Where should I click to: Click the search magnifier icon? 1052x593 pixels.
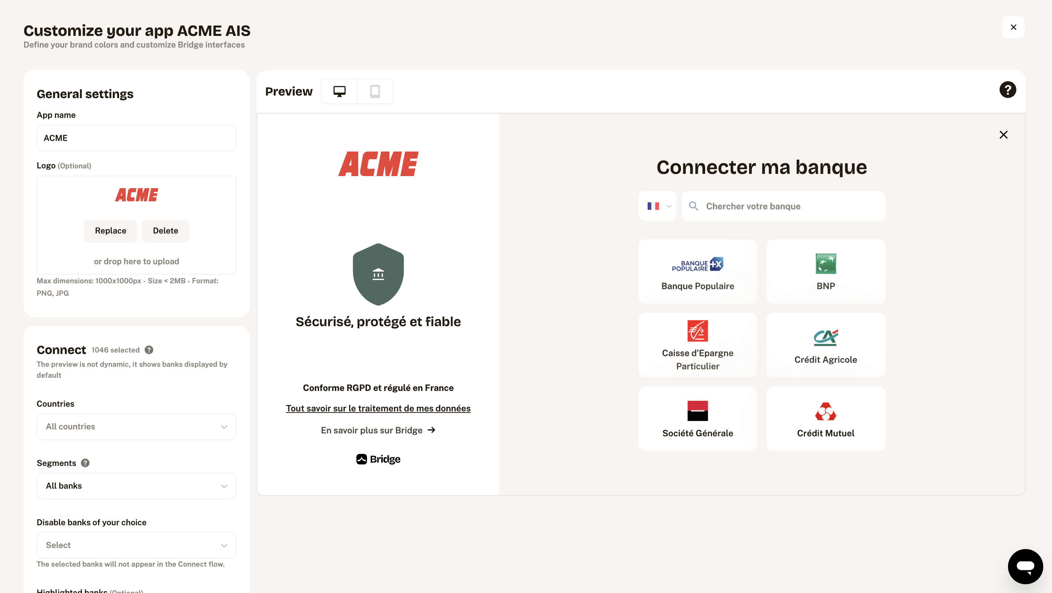(693, 206)
